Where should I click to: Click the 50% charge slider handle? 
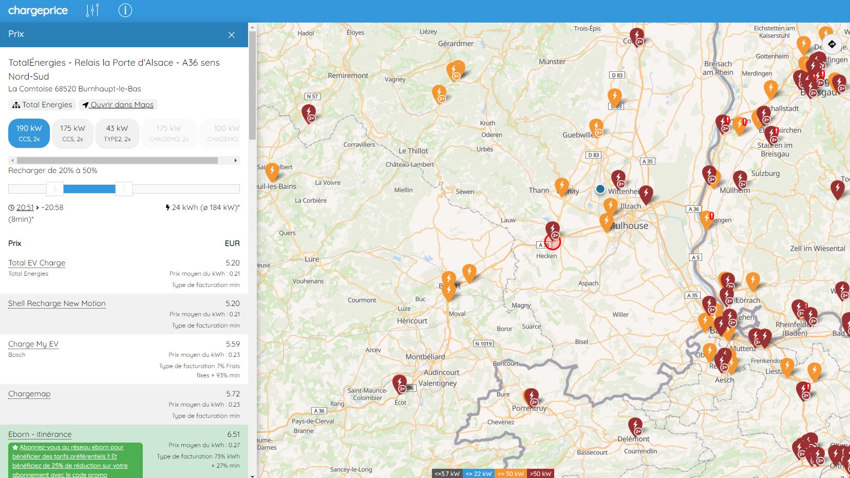click(124, 189)
